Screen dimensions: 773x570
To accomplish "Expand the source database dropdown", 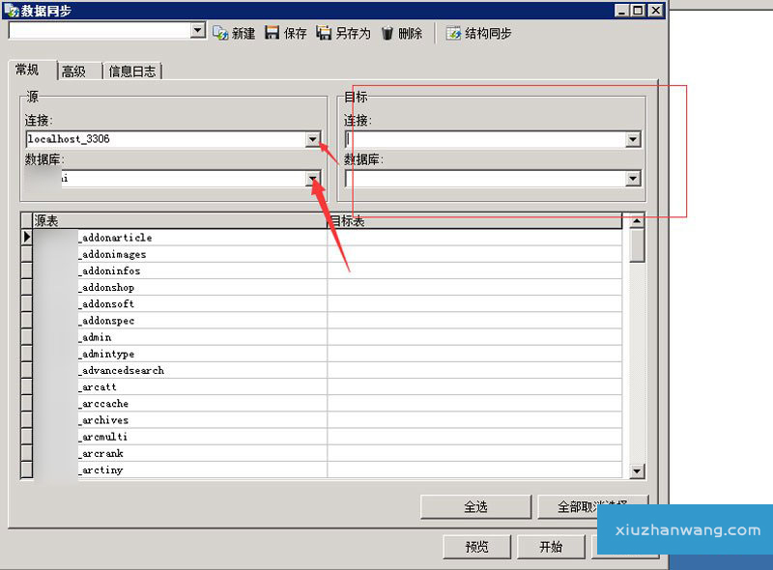I will 312,179.
